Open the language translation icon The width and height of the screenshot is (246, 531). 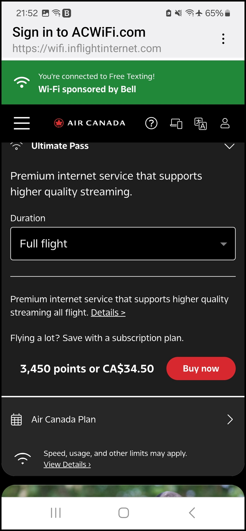click(x=200, y=123)
